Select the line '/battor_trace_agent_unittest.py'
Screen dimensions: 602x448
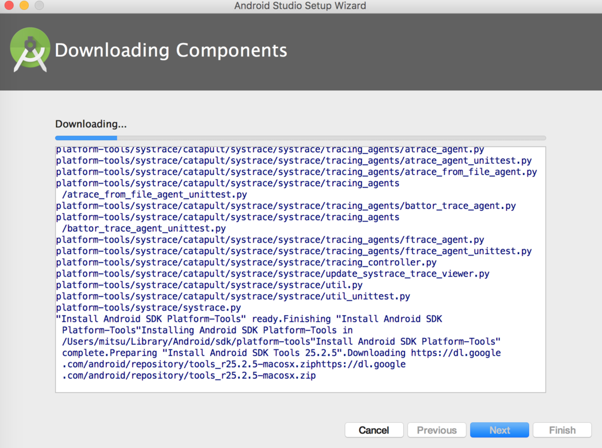[144, 228]
